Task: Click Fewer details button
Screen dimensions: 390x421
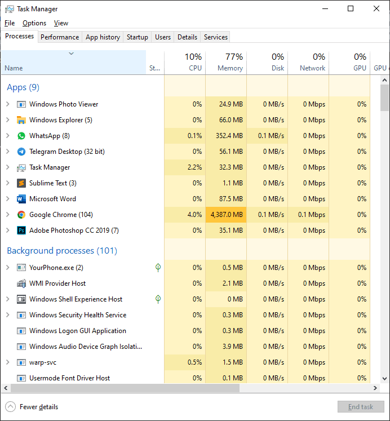Action: 32,407
